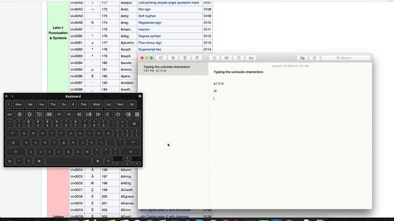Toggle the fn key
Viewport: 394px width, 221px height.
pyautogui.click(x=10, y=161)
